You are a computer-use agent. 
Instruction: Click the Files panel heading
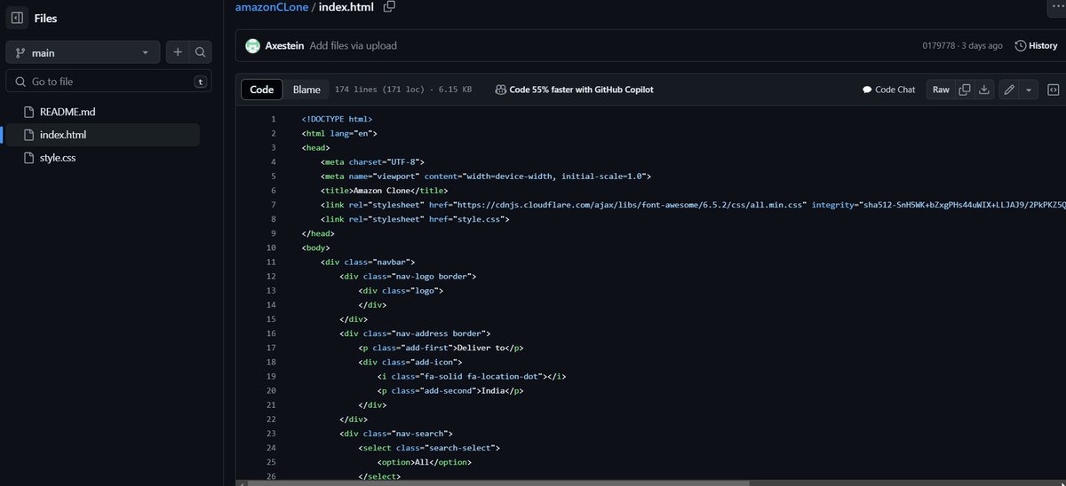coord(45,18)
